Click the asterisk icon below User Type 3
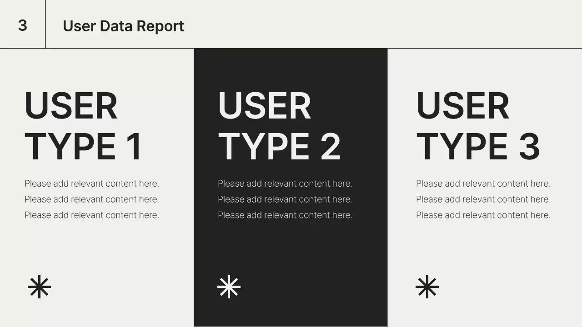This screenshot has height=327, width=582. pyautogui.click(x=427, y=287)
